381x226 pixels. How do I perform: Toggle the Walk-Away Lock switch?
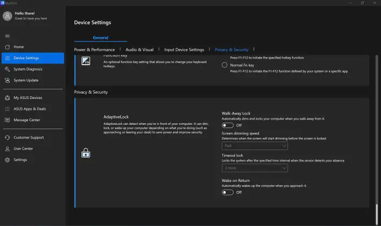tap(227, 125)
